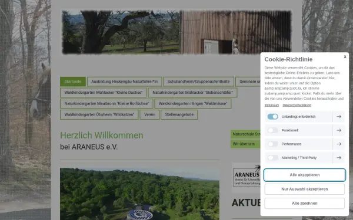Open Naturkindergarten Mühlacker "Siebenschläfer"
Viewport: 353px width, 220px height.
(x=193, y=93)
